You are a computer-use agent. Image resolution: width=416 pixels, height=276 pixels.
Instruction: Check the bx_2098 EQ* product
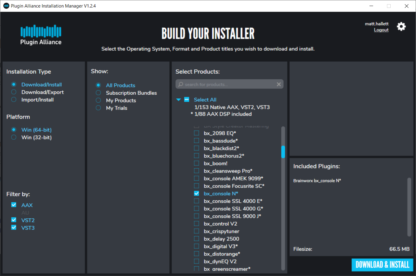[196, 133]
